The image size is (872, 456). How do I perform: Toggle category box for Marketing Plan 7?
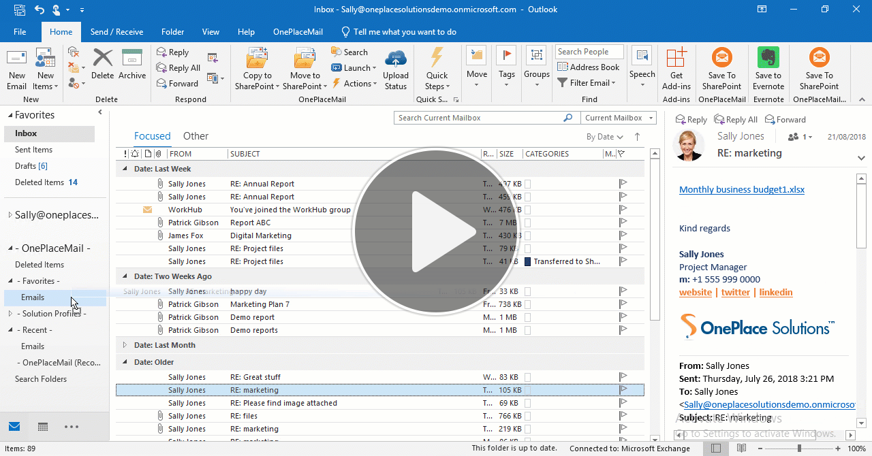[528, 304]
